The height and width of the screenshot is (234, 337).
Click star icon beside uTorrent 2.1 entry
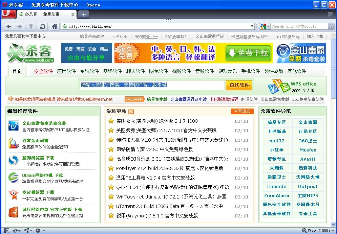pyautogui.click(x=111, y=206)
